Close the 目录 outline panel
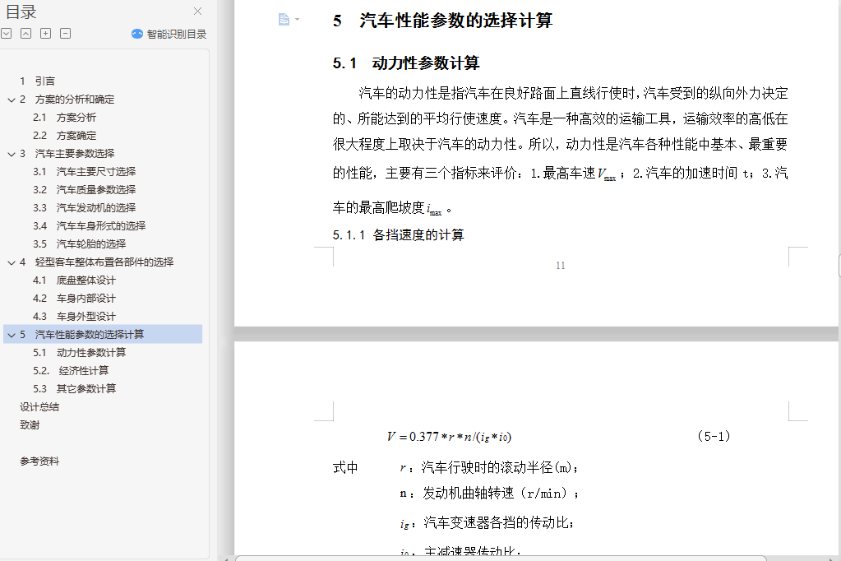 (197, 12)
